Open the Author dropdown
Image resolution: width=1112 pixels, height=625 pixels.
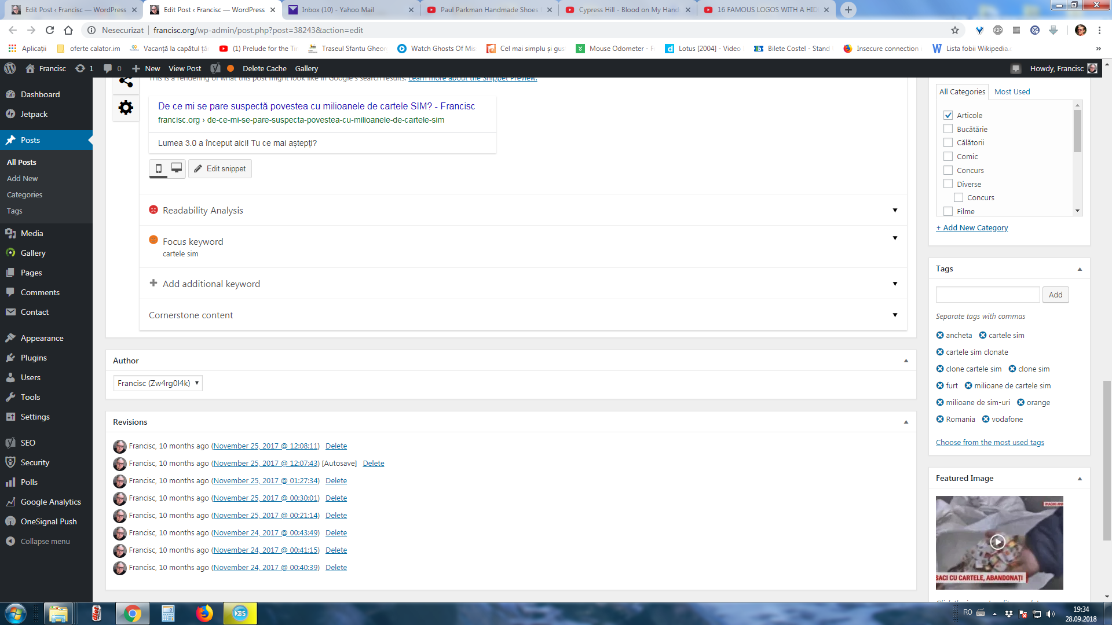pyautogui.click(x=158, y=383)
